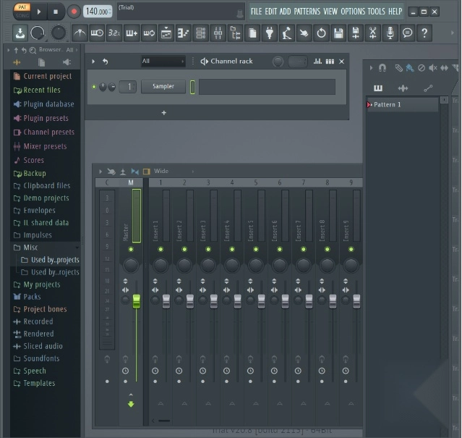
Task: Toggle Pat/Song mode switch
Action: coord(22,11)
